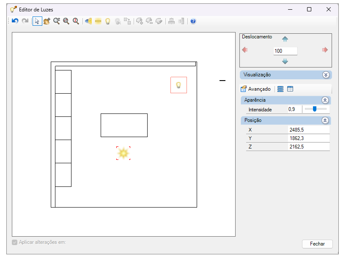The width and height of the screenshot is (343, 259).
Task: Move light up with top arrow
Action: (285, 39)
